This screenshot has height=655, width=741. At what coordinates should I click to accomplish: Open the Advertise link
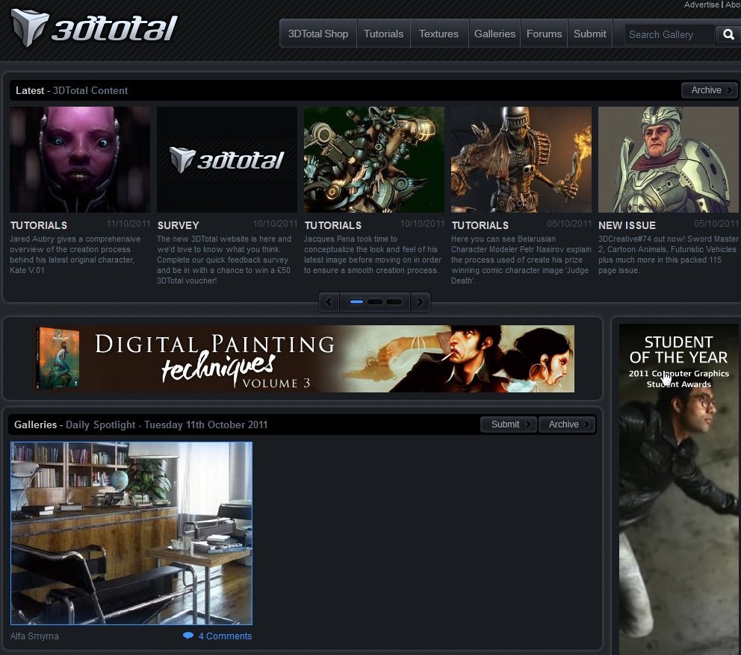(701, 4)
